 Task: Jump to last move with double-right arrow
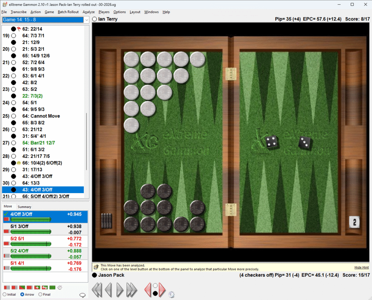tap(132, 290)
